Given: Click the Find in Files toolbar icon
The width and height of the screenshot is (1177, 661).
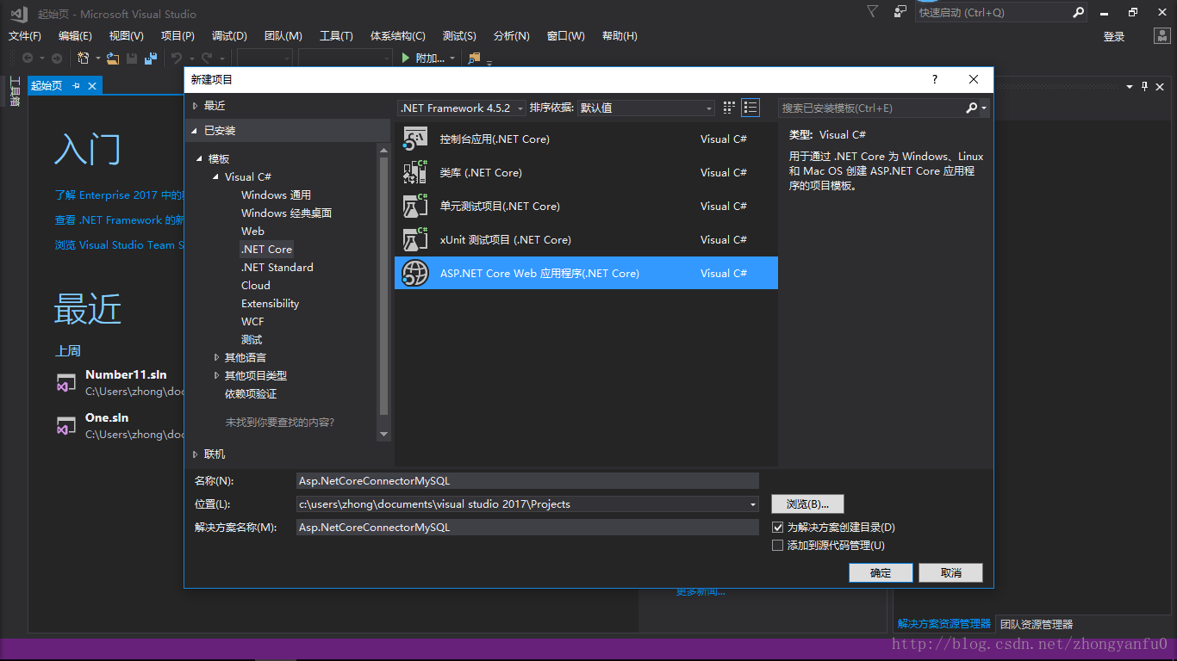Looking at the screenshot, I should (474, 58).
